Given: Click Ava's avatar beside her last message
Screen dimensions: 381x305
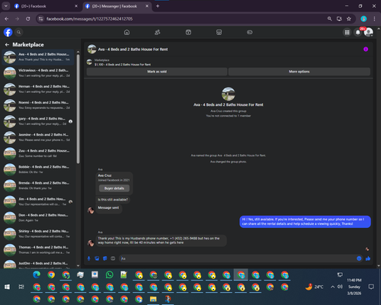Looking at the screenshot, I should pos(91,242).
